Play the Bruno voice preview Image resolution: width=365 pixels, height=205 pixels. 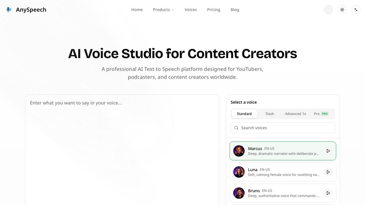pos(328,193)
